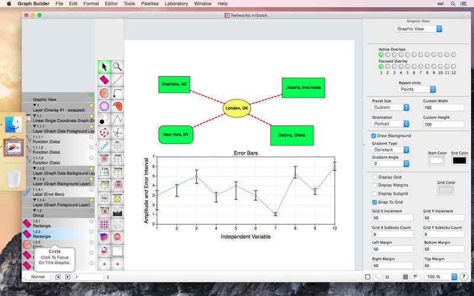The height and width of the screenshot is (296, 474).
Task: Open Finder from the dock
Action: pos(12,124)
